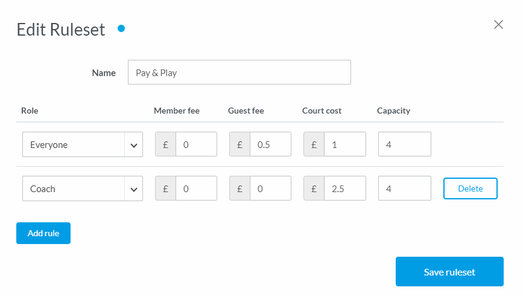Open the Everyone role dropdown

pos(74,145)
